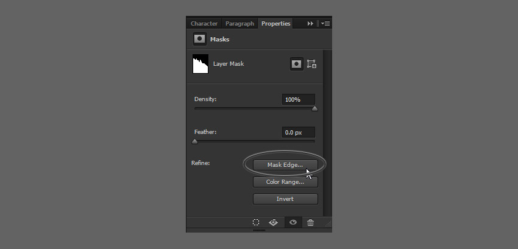Collapse the panel with double-arrow icon
518x249 pixels.
click(310, 24)
